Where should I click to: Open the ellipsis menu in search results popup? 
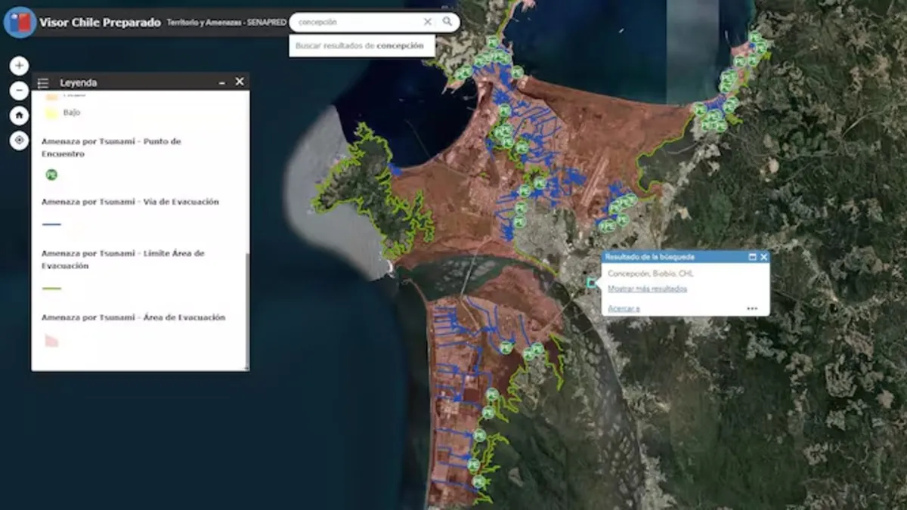click(753, 307)
